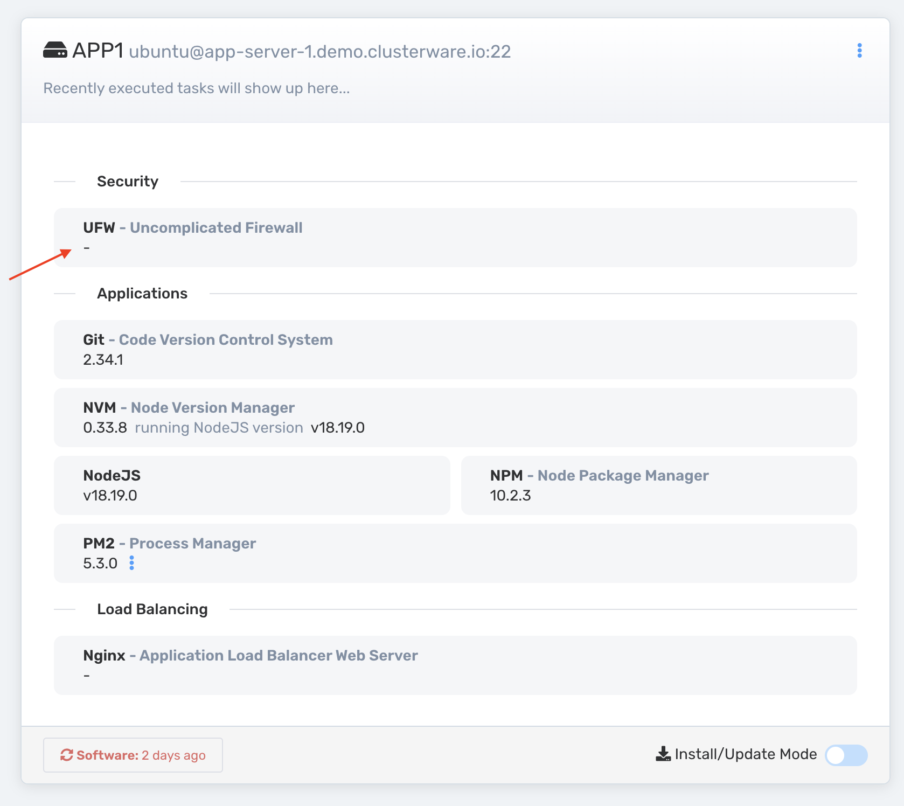The width and height of the screenshot is (904, 806).
Task: Click the server drive icon beside APP1
Action: [55, 50]
